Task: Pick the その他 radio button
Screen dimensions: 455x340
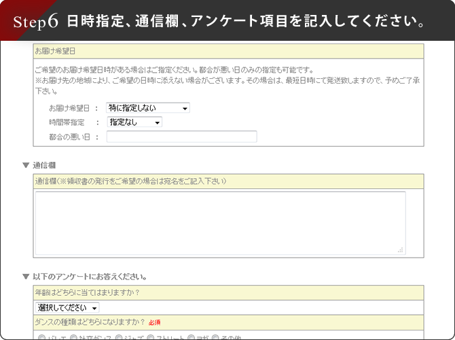Action: point(216,337)
